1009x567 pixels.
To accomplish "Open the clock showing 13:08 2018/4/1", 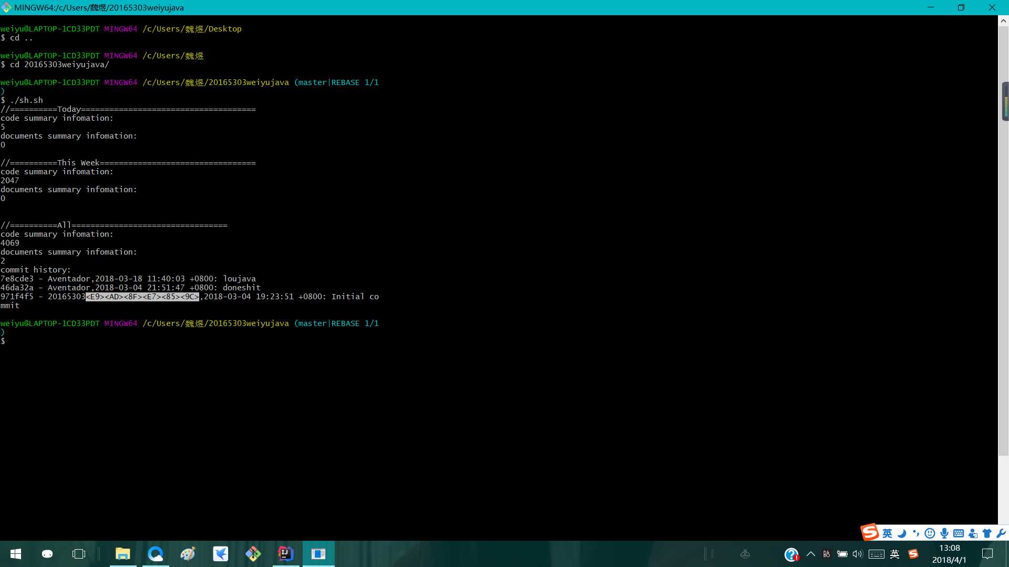I will coord(949,554).
